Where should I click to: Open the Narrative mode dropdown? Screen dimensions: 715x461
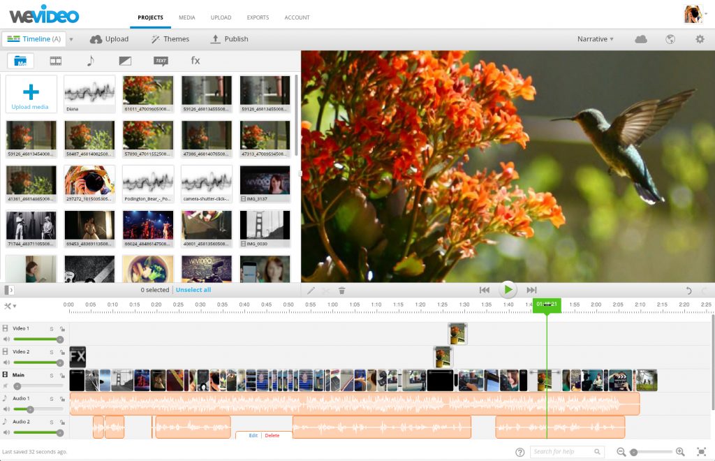click(x=594, y=39)
